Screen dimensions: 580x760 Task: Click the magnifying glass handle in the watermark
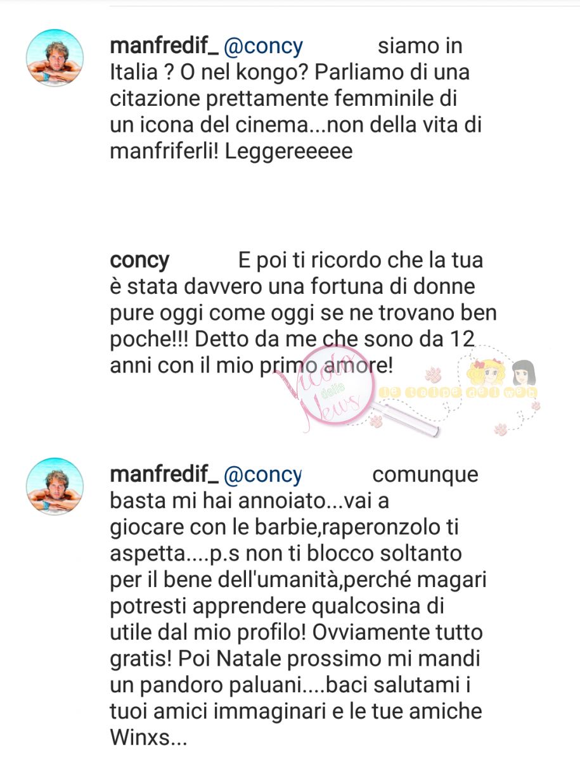pyautogui.click(x=408, y=418)
